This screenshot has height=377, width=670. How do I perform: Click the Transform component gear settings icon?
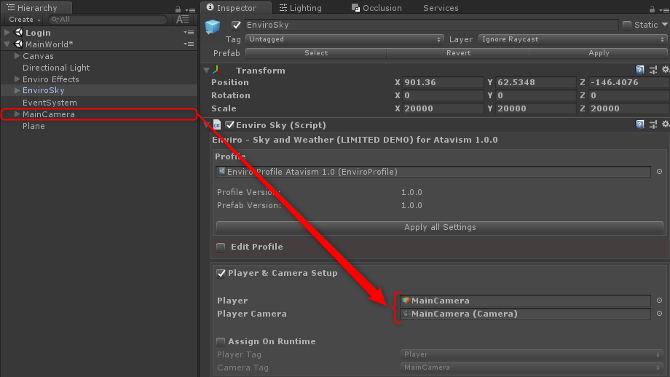(665, 71)
